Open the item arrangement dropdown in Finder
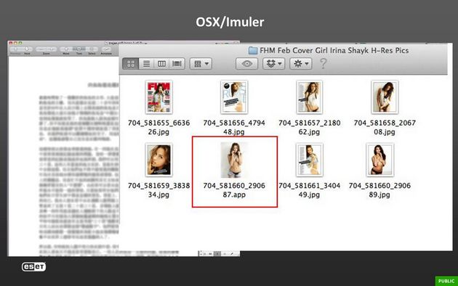 pos(201,64)
